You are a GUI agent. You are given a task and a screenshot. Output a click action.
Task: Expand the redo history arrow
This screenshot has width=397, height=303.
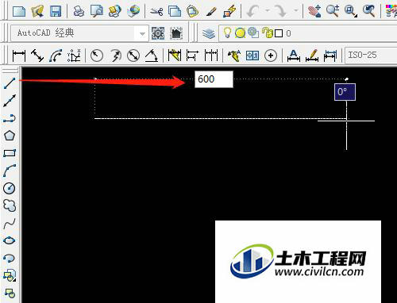[296, 11]
